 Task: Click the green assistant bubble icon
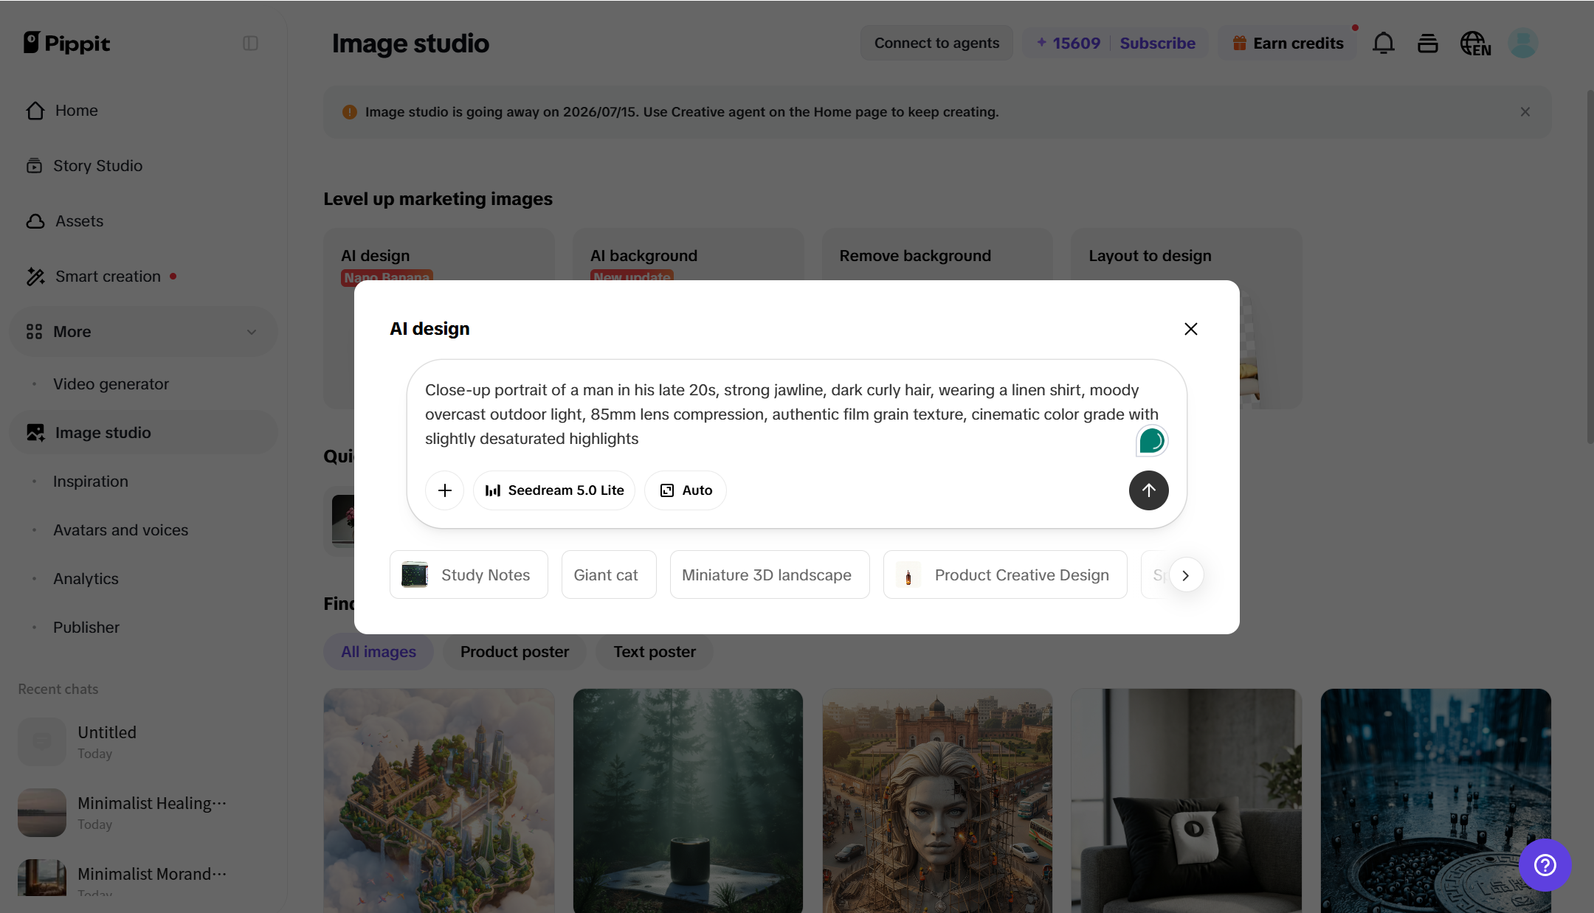coord(1151,441)
